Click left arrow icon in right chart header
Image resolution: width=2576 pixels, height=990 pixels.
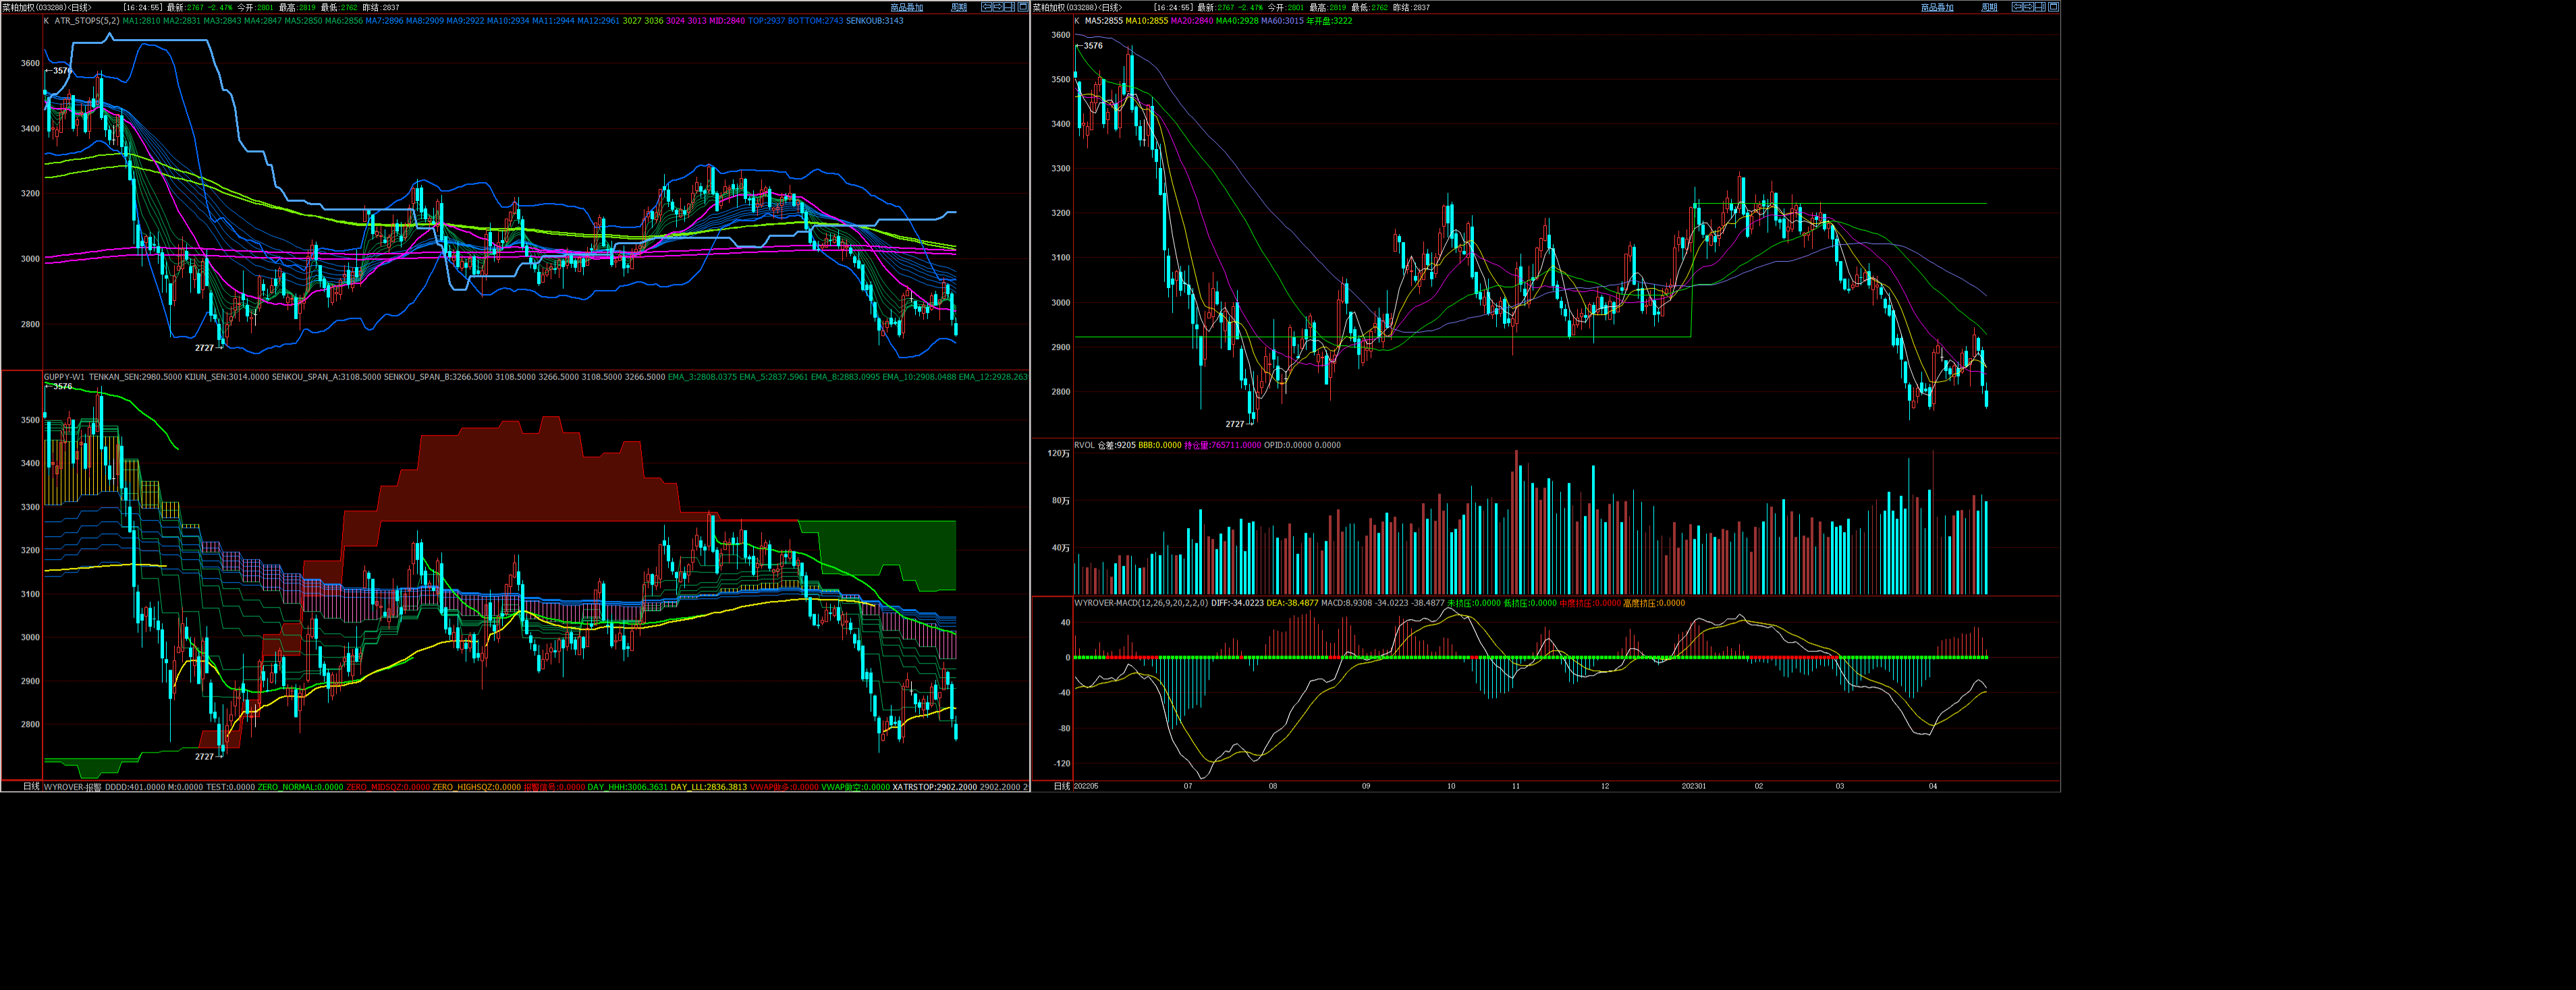[2017, 7]
